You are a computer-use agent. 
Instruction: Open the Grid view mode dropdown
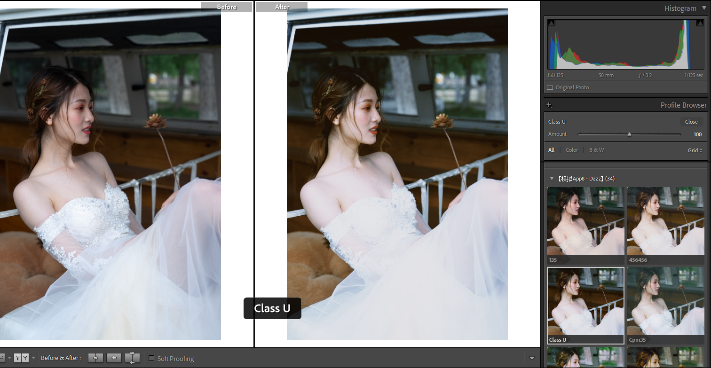pos(695,150)
